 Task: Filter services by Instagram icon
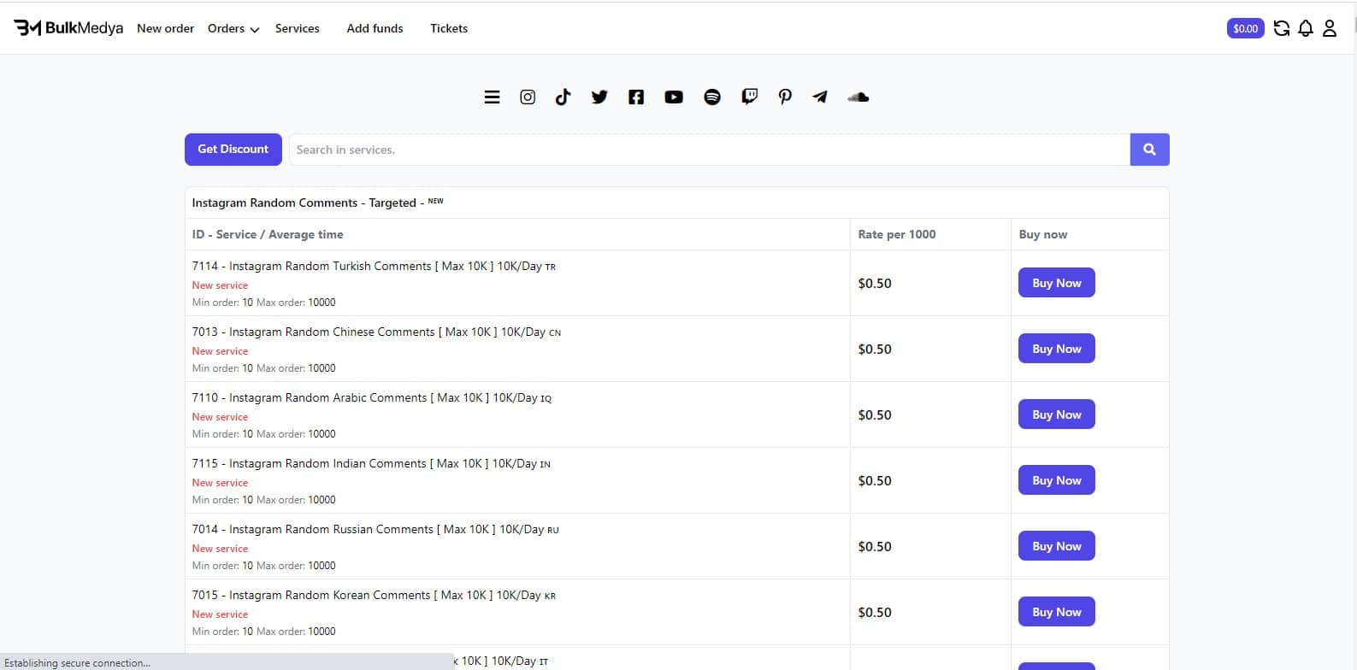(528, 97)
